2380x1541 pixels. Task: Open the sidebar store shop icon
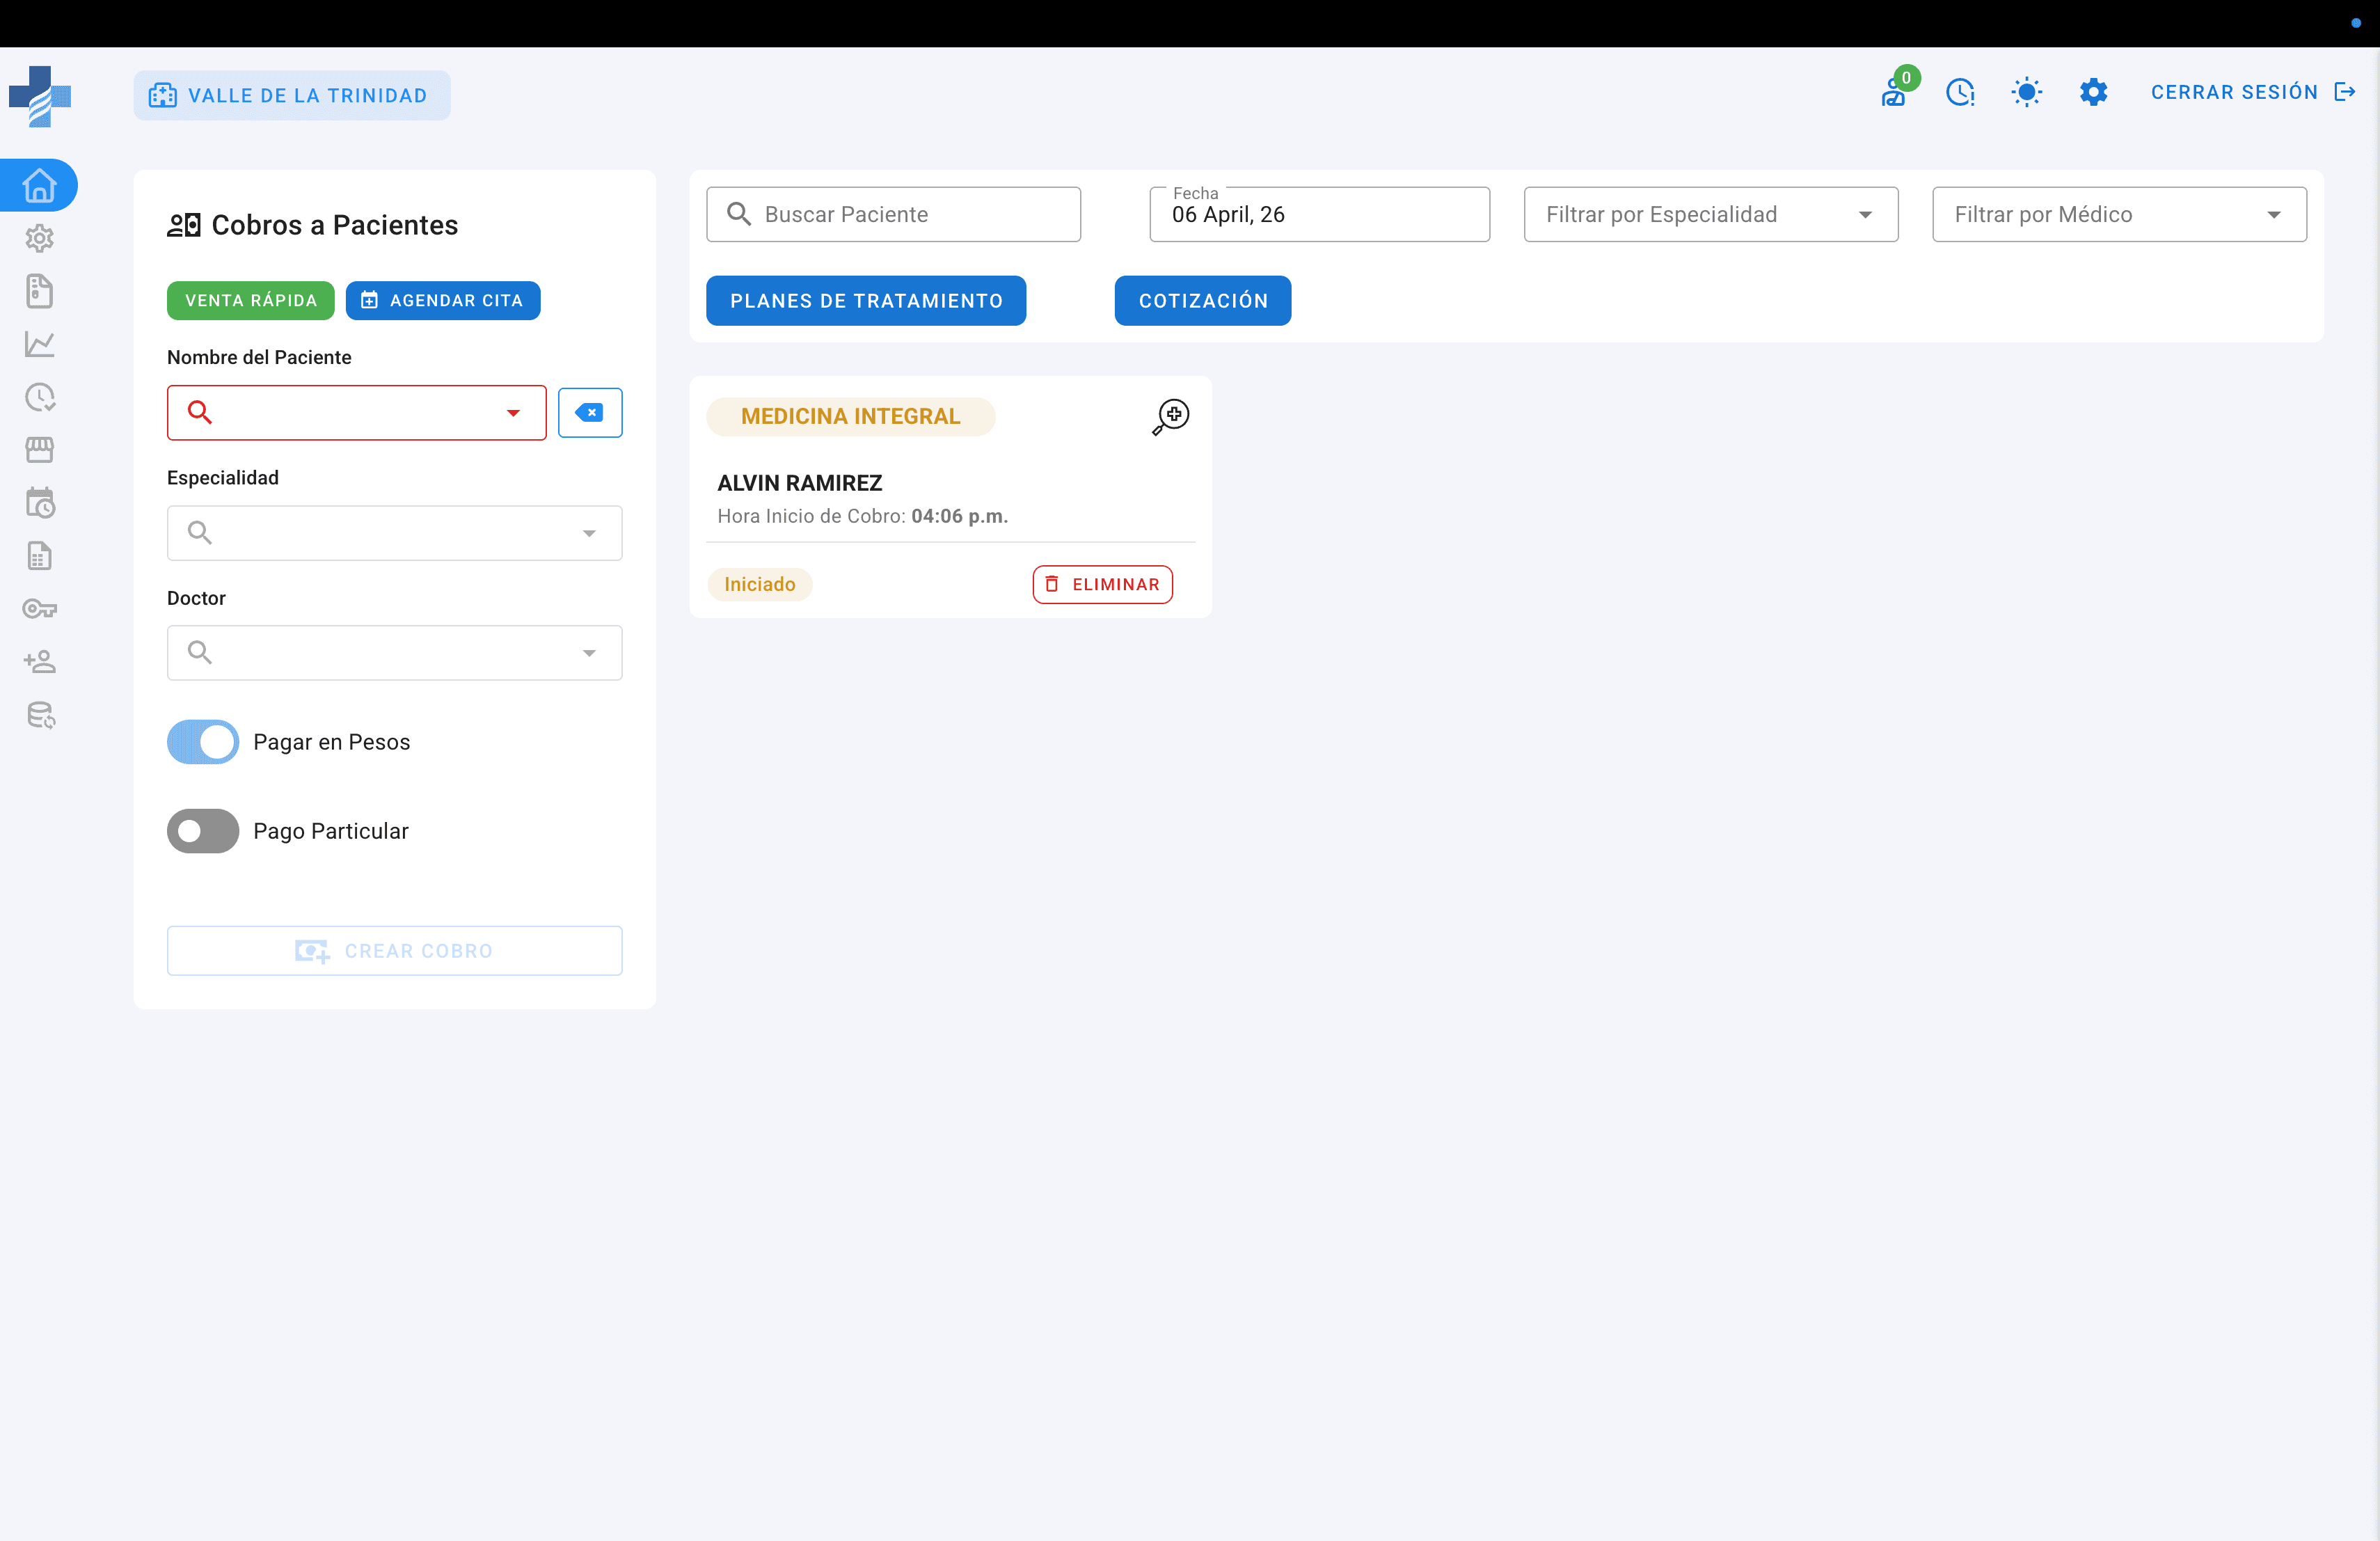[39, 450]
